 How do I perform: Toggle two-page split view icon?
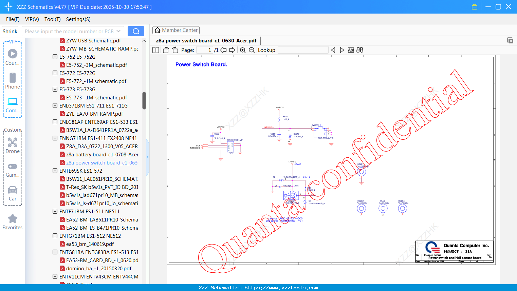coord(155,50)
